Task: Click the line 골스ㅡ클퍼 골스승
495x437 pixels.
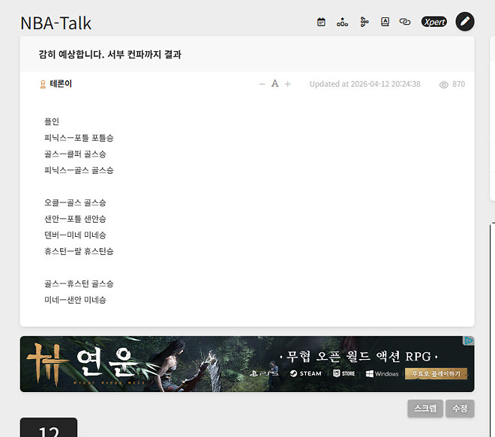Action: tap(75, 154)
